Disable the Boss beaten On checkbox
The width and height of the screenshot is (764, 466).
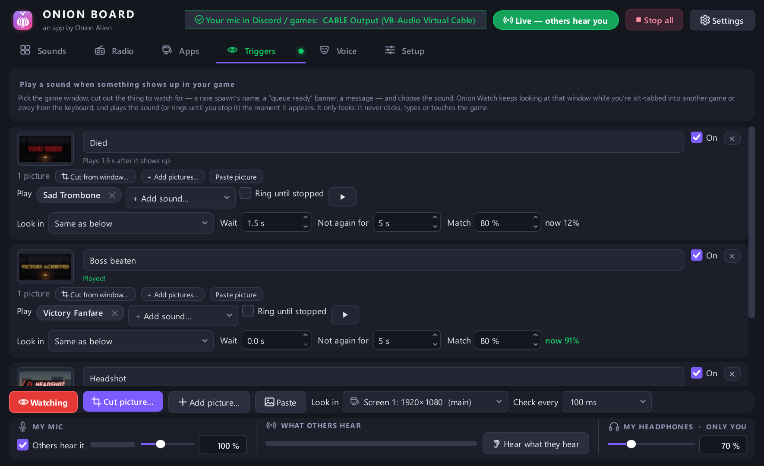697,255
